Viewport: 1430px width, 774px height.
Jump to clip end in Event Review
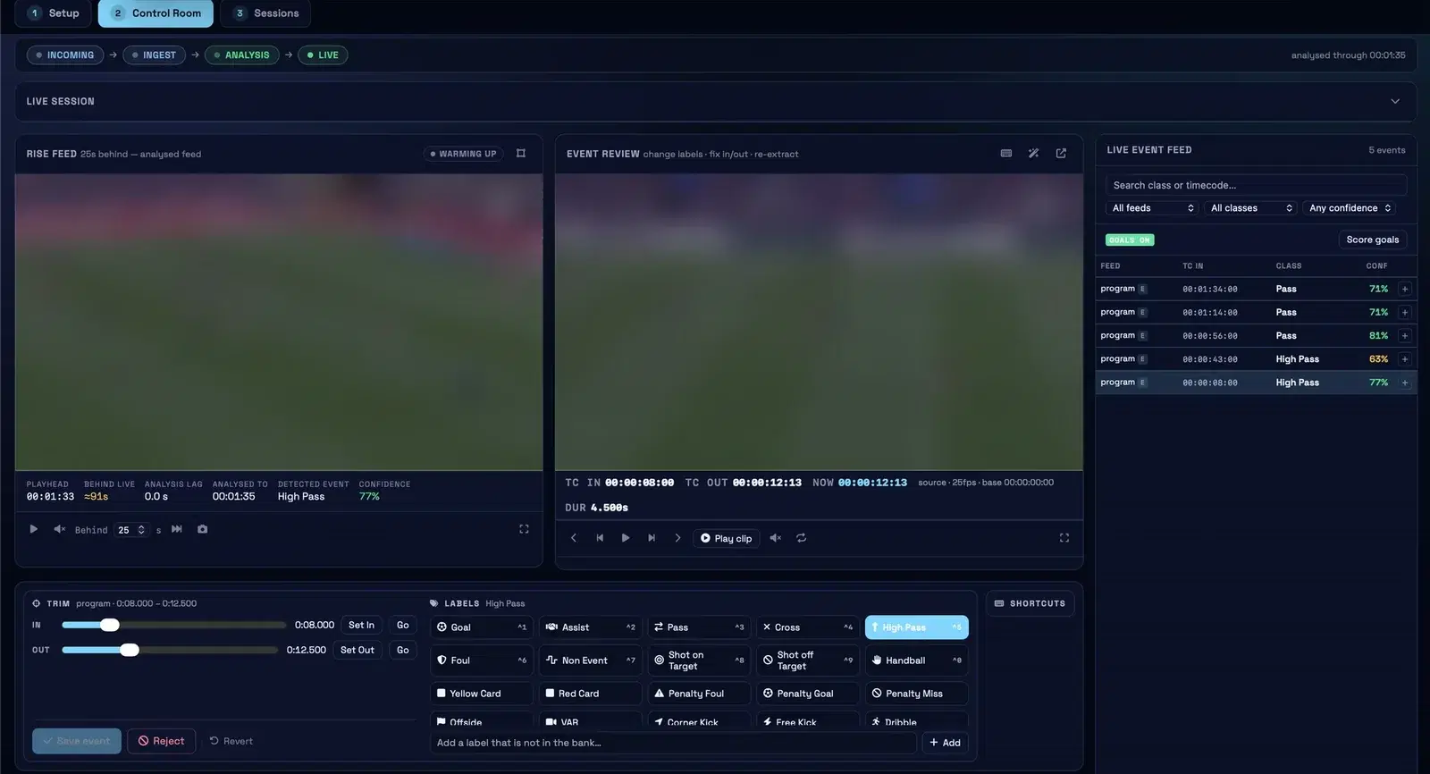652,538
